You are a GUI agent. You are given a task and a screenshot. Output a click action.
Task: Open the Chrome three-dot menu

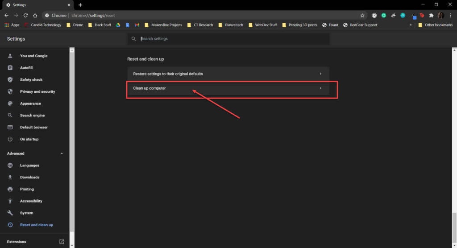point(450,16)
